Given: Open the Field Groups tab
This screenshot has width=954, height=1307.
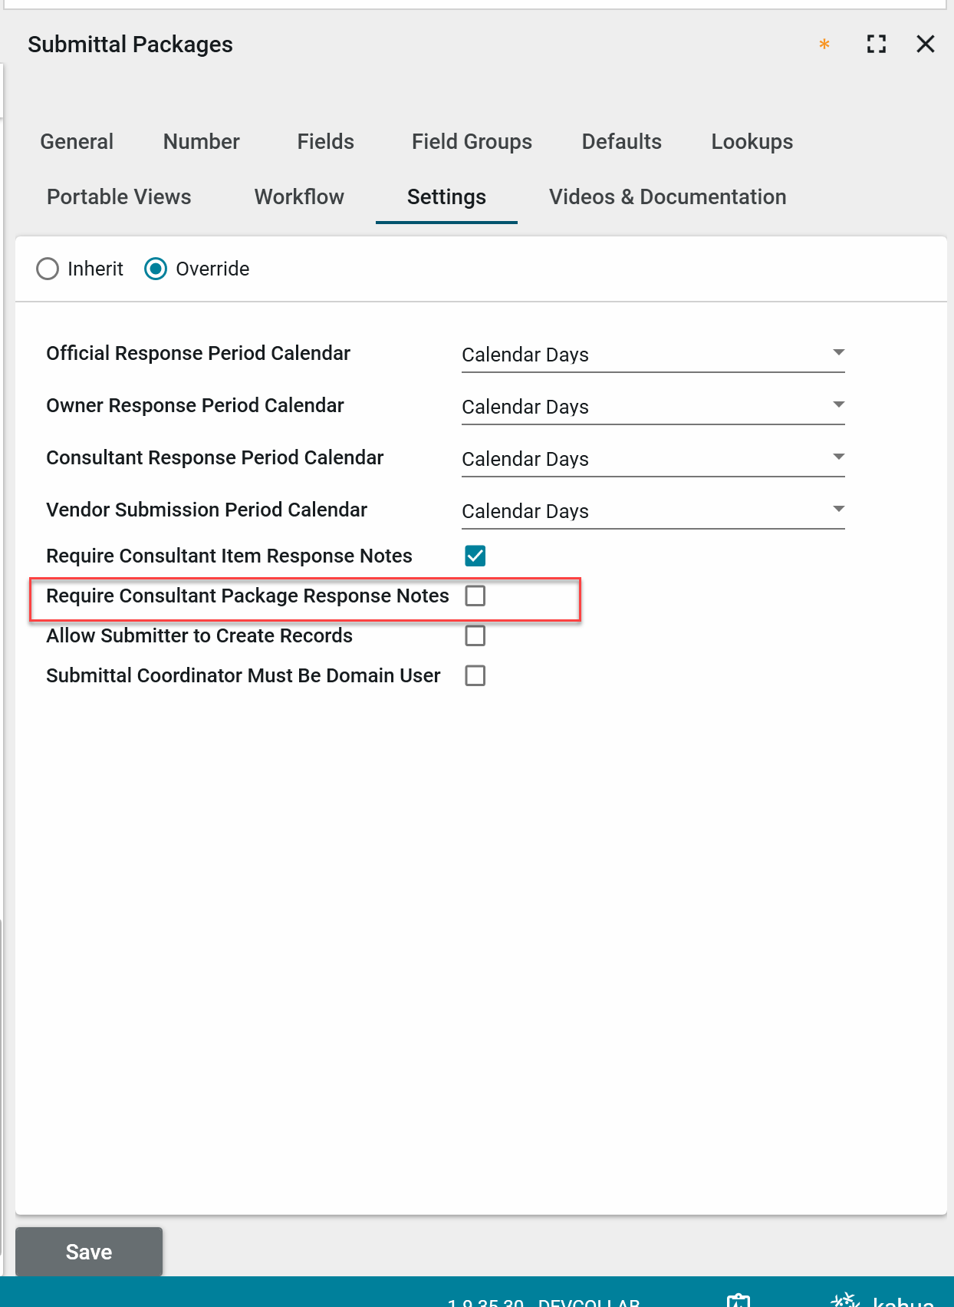Looking at the screenshot, I should click(x=472, y=142).
